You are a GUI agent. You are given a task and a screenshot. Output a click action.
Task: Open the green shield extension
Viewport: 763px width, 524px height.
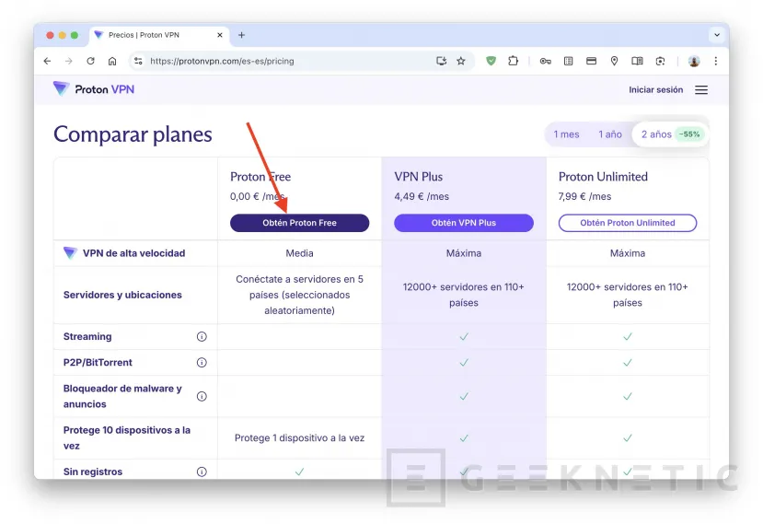point(491,61)
